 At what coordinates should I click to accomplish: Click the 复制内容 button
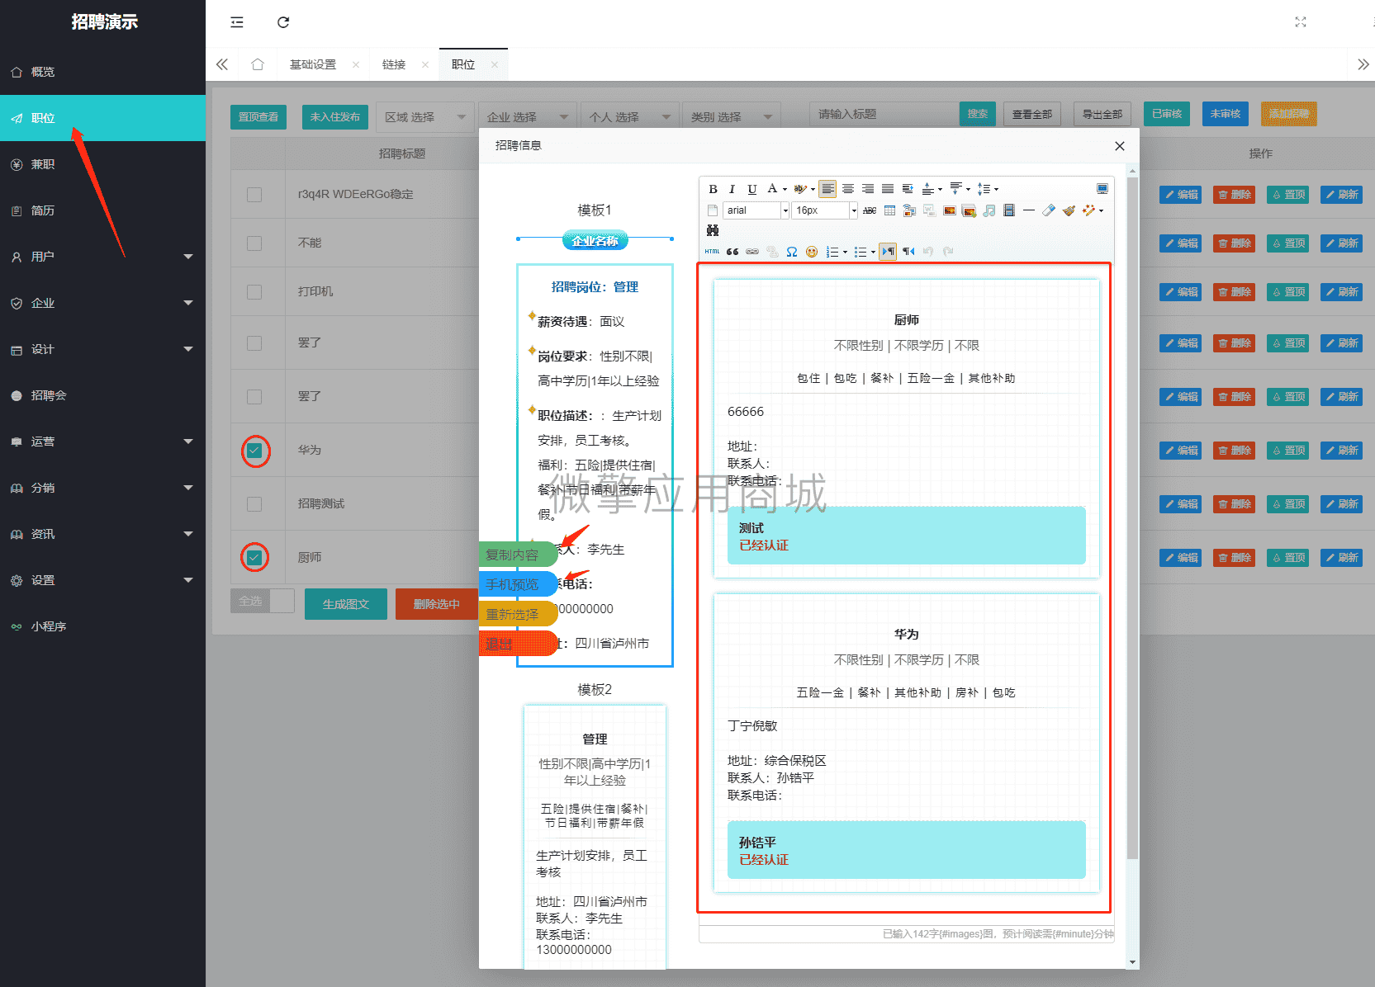pyautogui.click(x=513, y=555)
